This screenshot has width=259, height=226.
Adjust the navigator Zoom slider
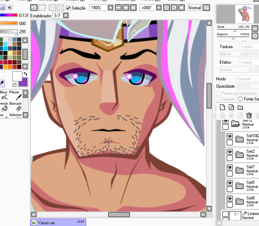[233, 30]
